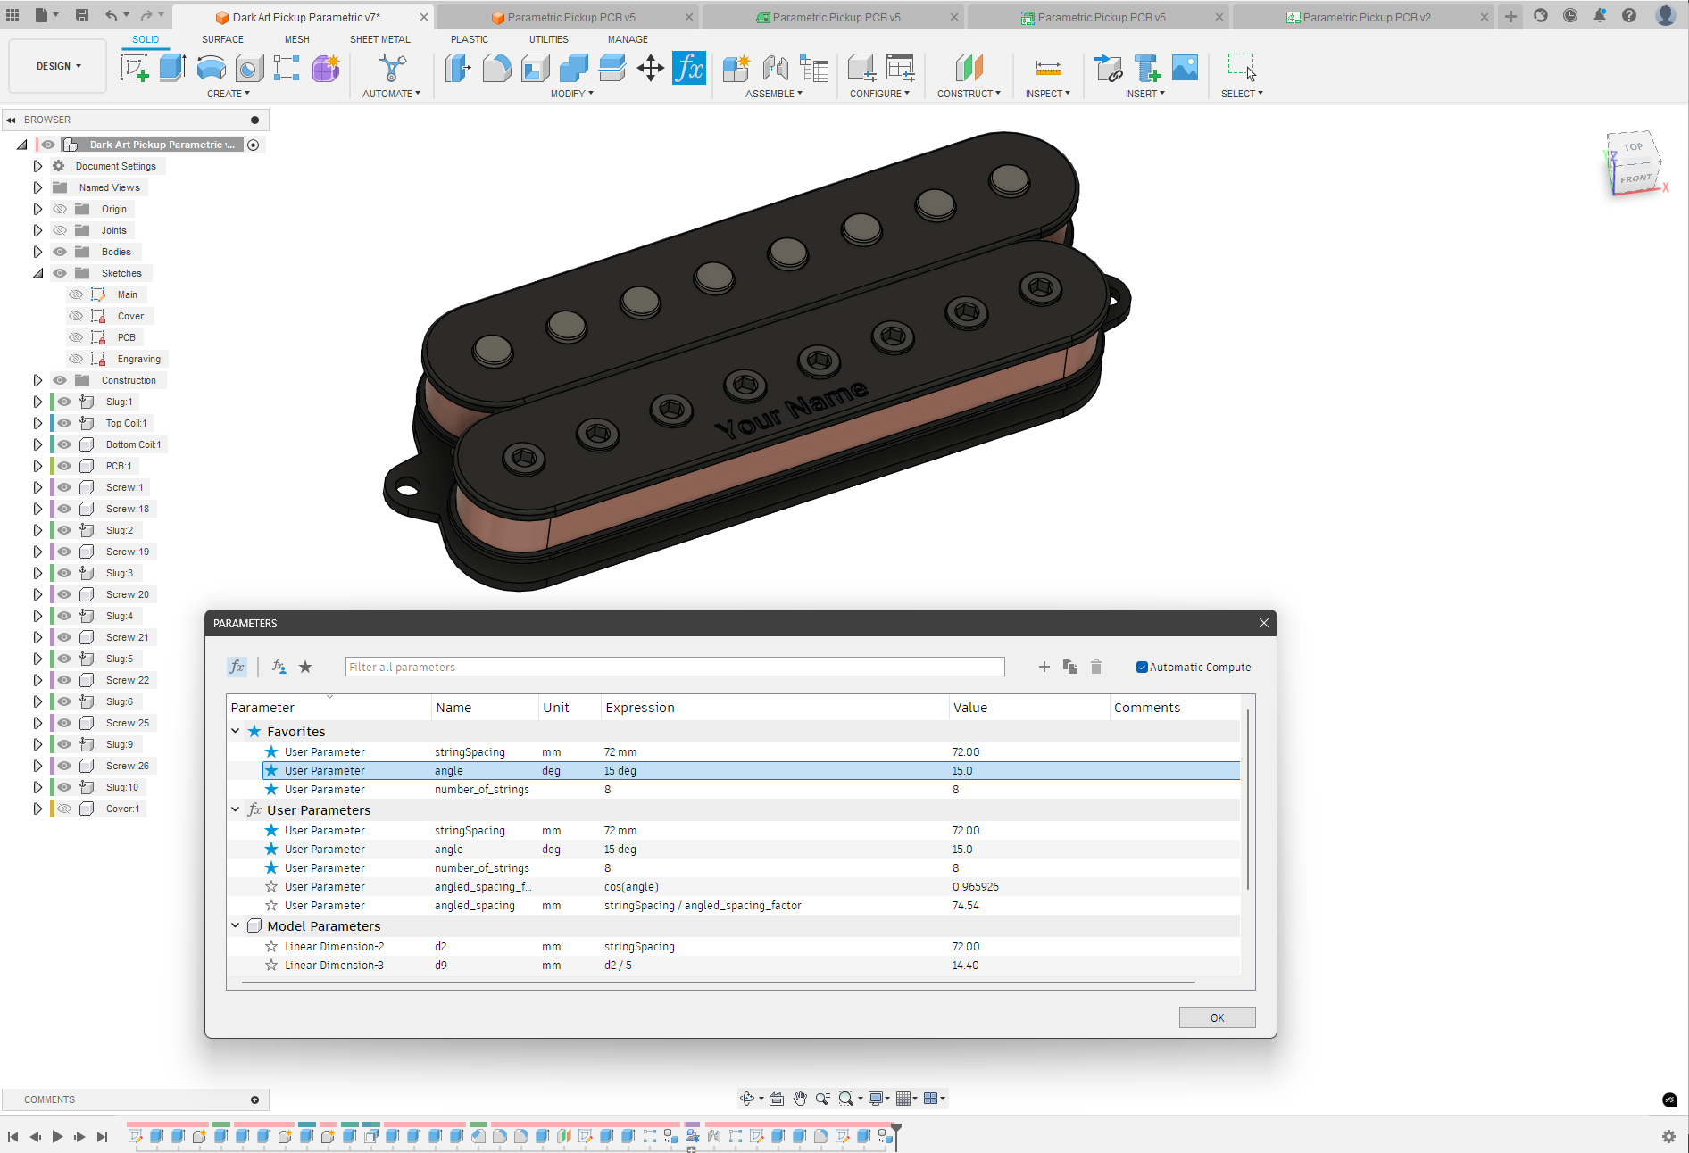Add a new user parameter with plus icon

pos(1044,667)
